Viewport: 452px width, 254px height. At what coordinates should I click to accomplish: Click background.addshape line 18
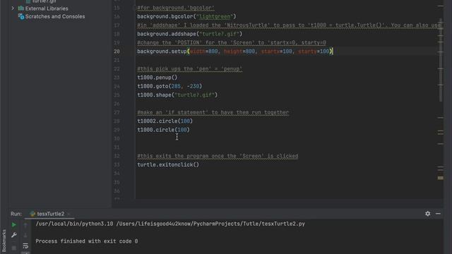(190, 34)
